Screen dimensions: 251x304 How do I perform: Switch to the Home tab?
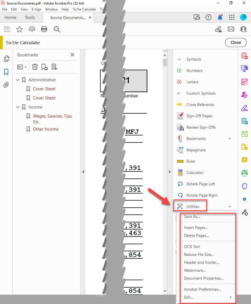click(10, 18)
